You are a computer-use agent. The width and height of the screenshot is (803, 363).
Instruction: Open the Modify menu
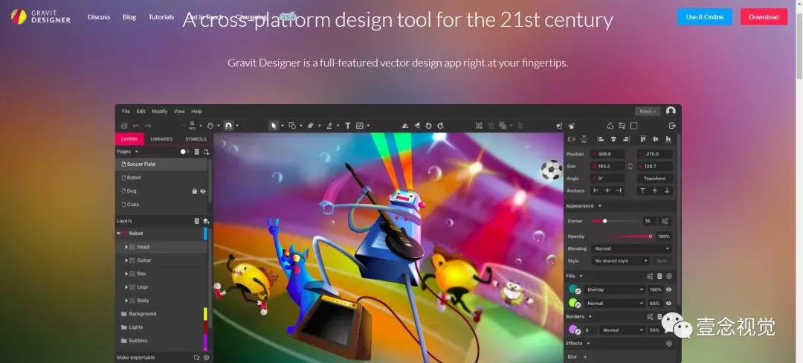tap(159, 111)
